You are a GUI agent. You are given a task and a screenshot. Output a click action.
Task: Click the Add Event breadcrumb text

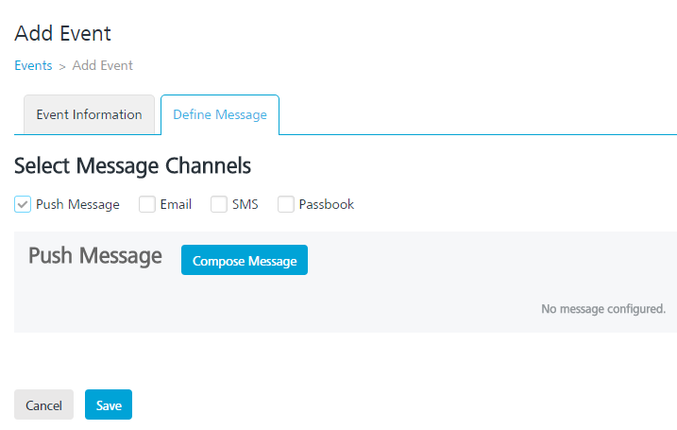(102, 66)
